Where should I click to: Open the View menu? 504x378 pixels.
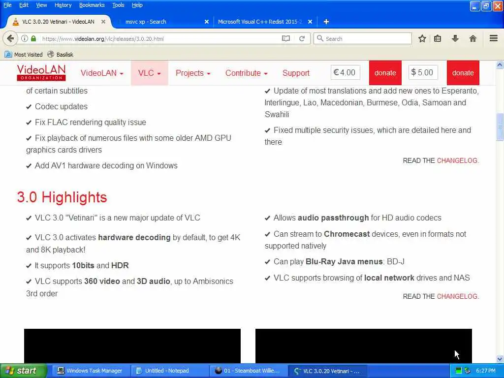point(41,5)
